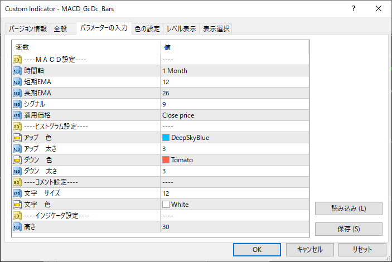This screenshot has width=392, height=262.
Task: Click the integer icon beside 高さ
Action: click(x=17, y=227)
